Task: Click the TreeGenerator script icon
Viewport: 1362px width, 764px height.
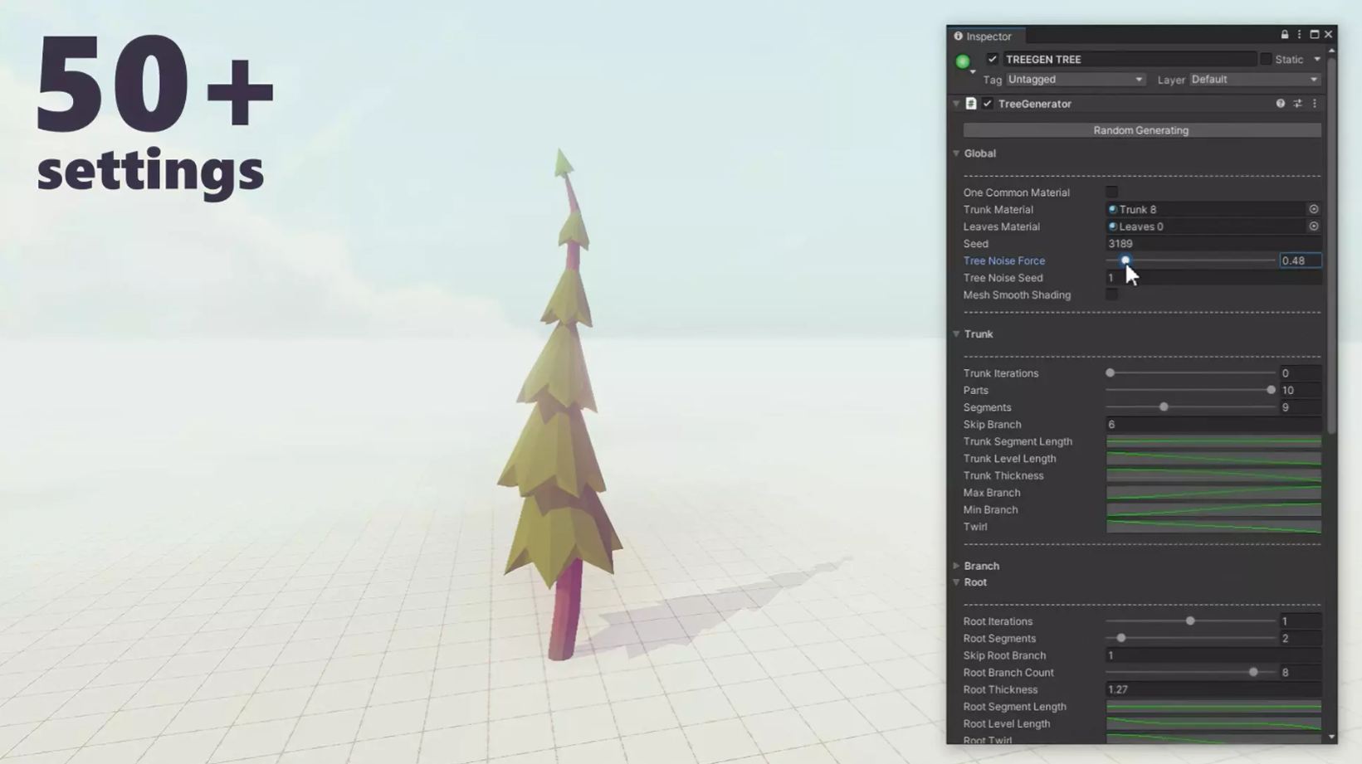Action: tap(971, 104)
